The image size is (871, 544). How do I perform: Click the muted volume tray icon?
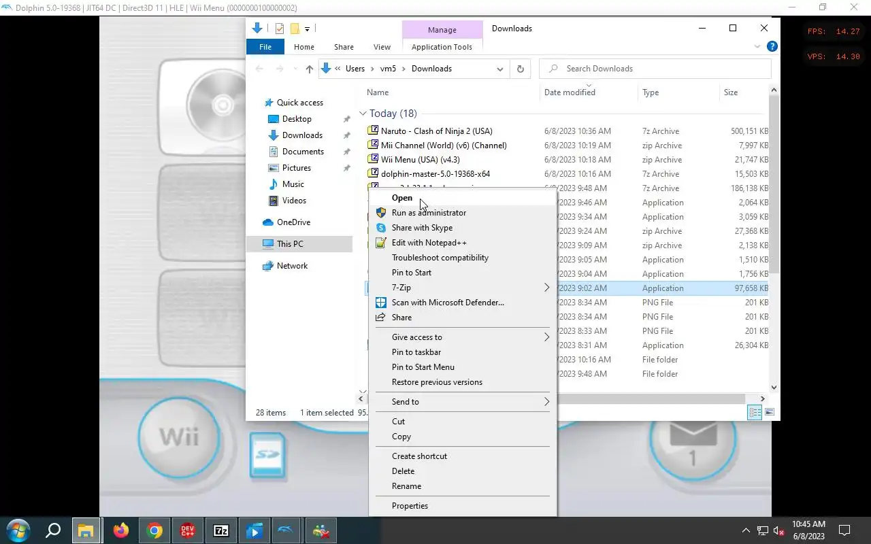779,530
